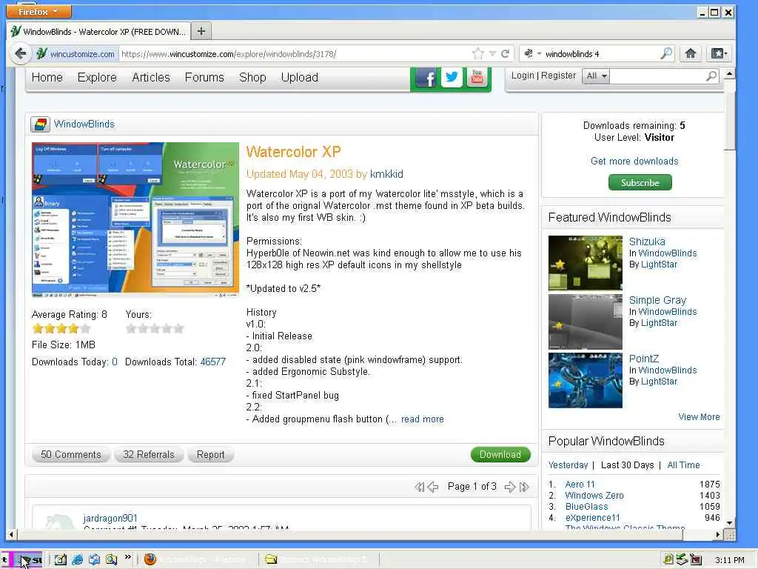The height and width of the screenshot is (569, 758).
Task: Click the address bar URL field
Action: point(295,53)
